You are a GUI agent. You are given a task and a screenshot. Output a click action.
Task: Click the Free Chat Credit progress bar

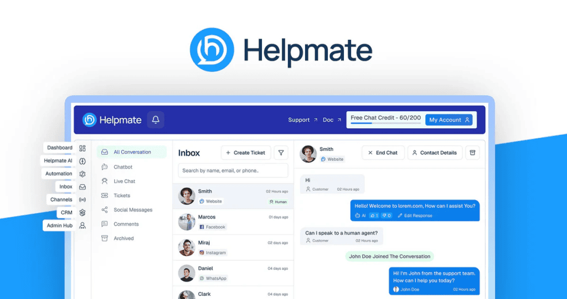point(385,123)
